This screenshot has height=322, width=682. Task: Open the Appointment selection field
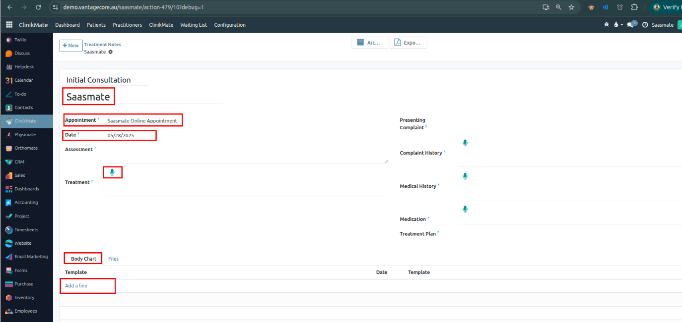[x=143, y=120]
